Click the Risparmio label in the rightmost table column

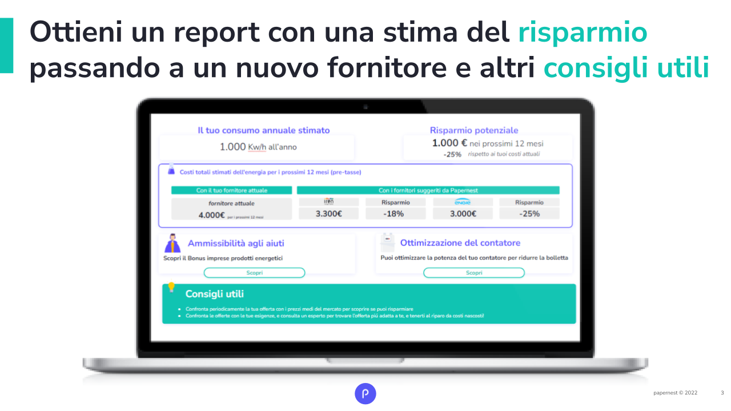click(529, 202)
